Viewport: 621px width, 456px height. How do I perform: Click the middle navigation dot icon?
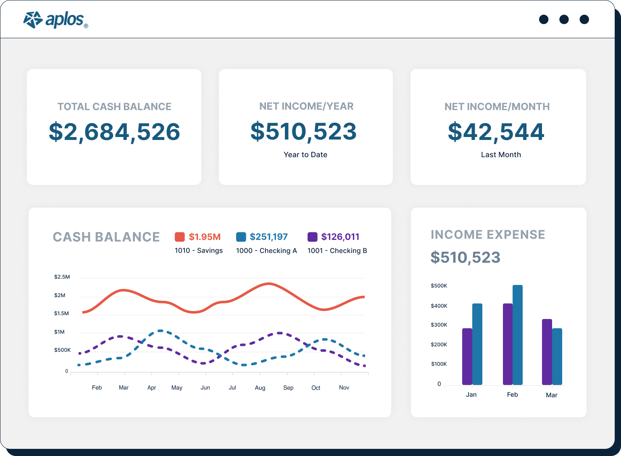click(564, 19)
